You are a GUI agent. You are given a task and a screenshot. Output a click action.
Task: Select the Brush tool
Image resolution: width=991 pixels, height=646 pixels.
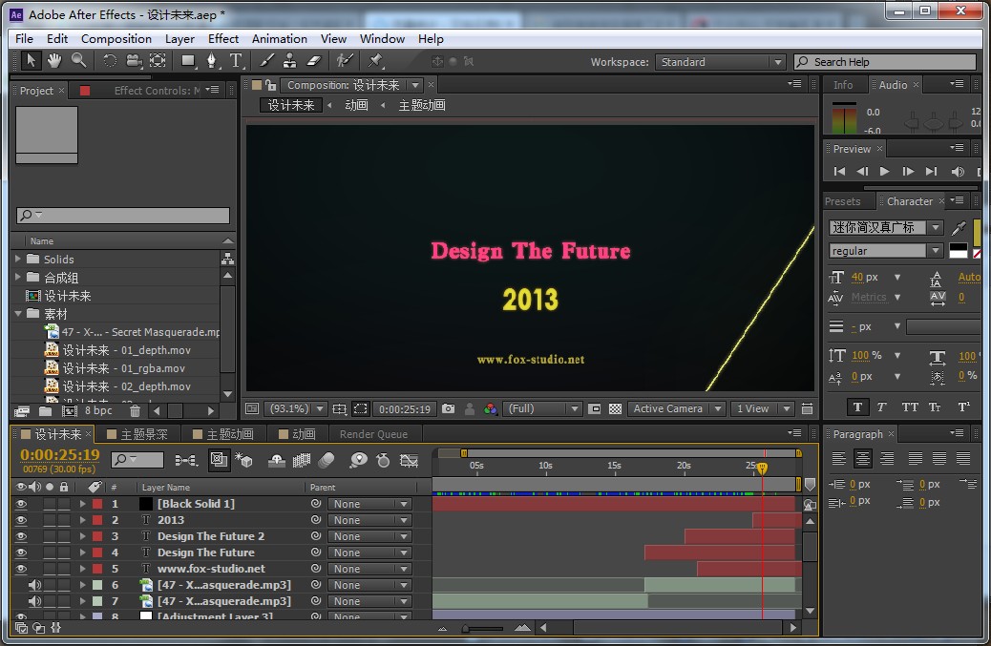(x=266, y=61)
